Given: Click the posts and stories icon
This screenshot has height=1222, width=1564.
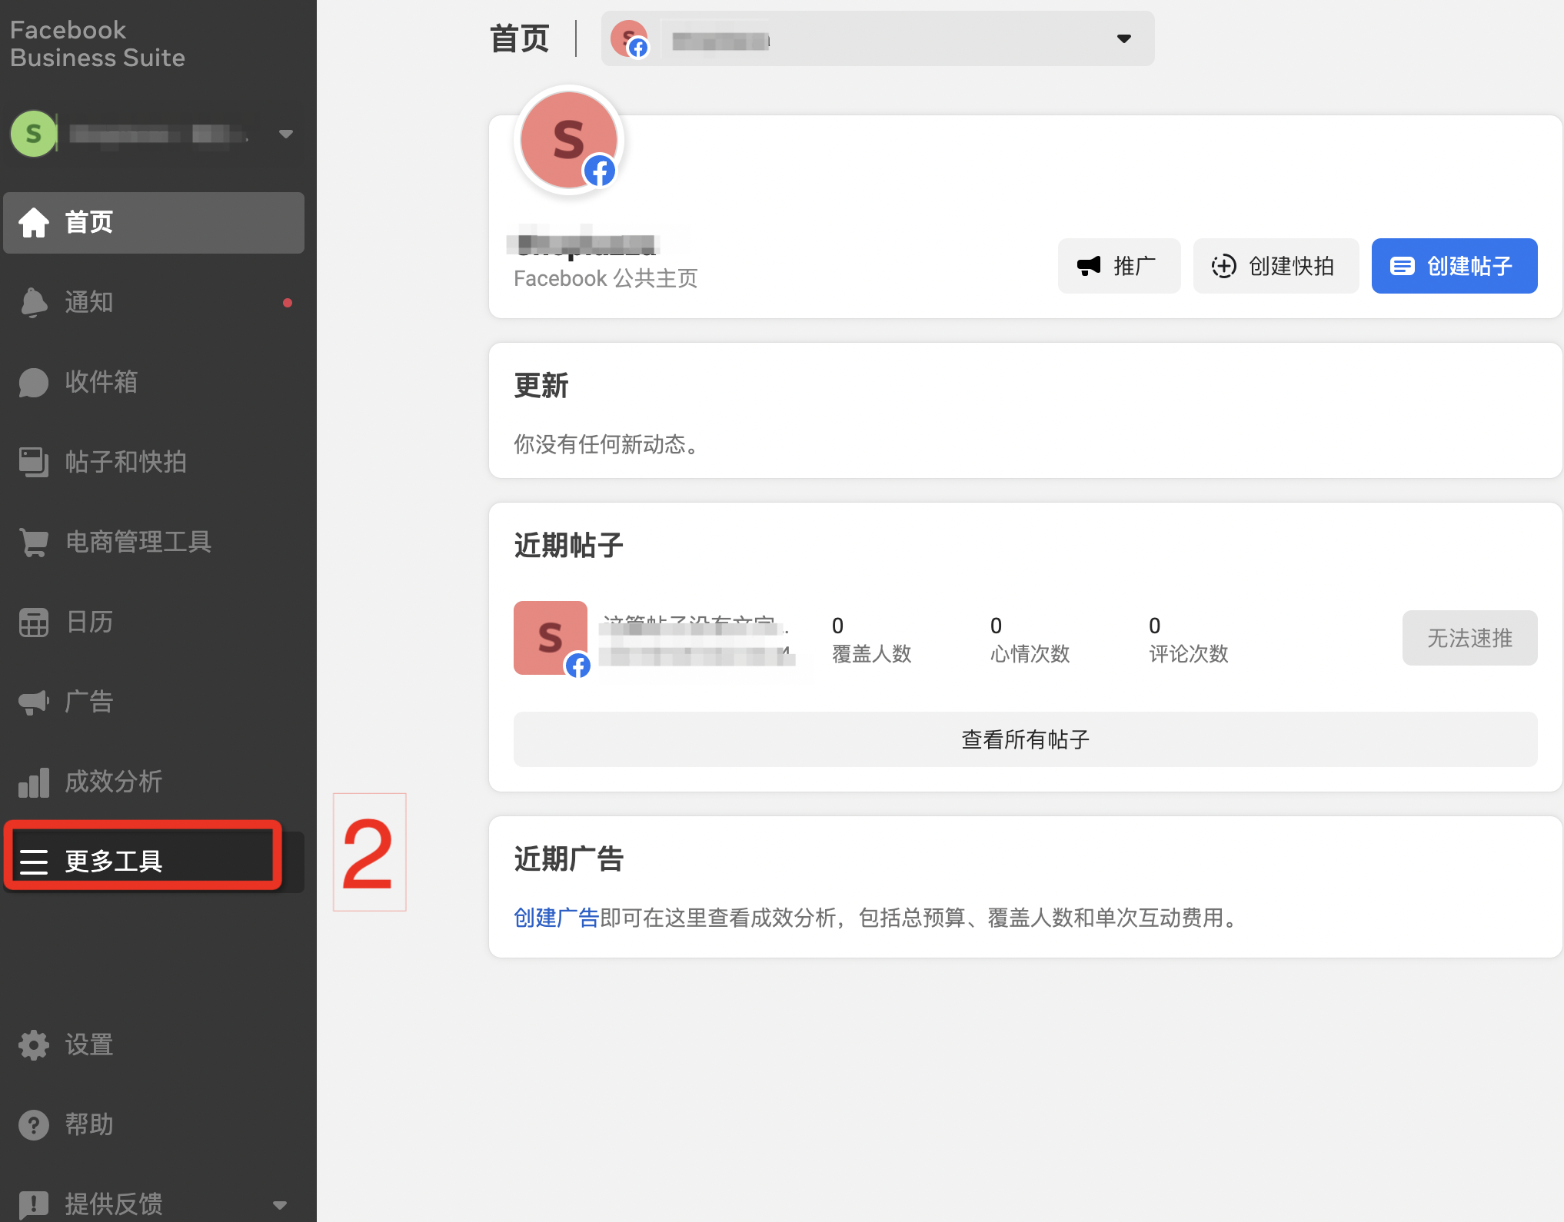Looking at the screenshot, I should point(34,463).
